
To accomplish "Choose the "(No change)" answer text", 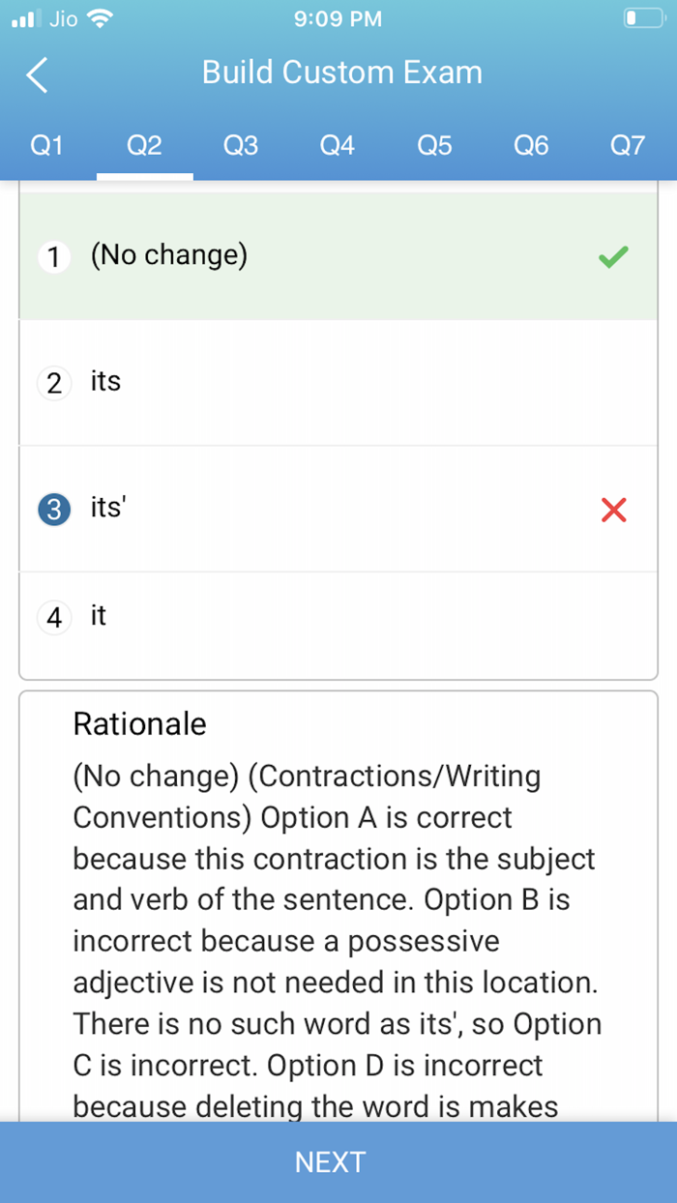I will point(169,255).
